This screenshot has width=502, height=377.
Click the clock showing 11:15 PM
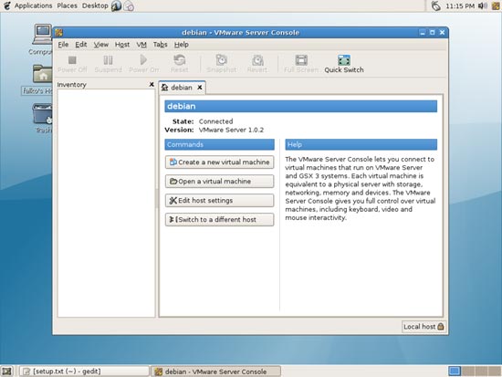(x=460, y=5)
